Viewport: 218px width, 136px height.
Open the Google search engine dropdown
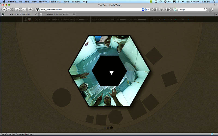click(x=175, y=10)
